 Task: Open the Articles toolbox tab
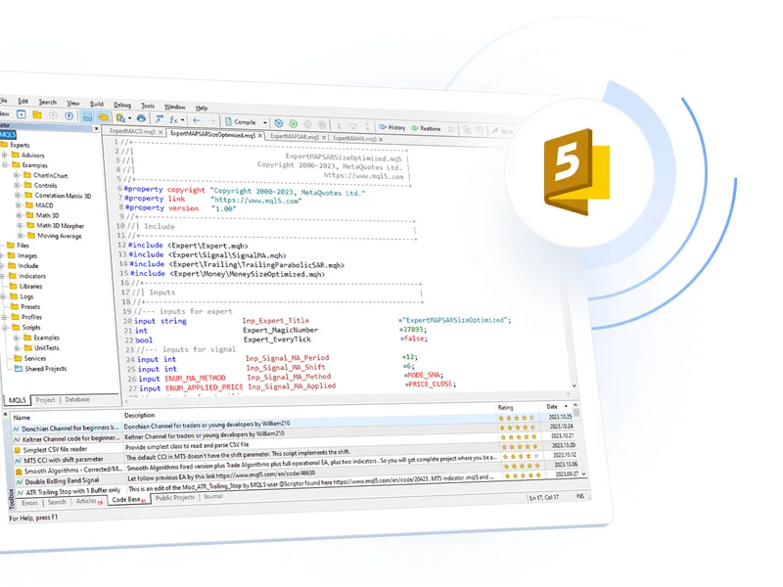click(87, 501)
